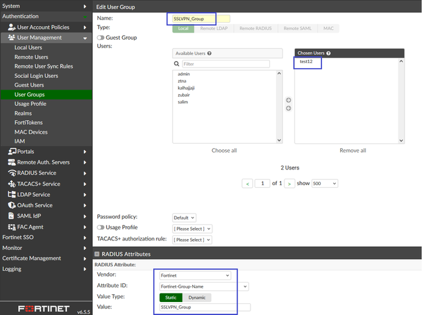This screenshot has width=422, height=315.
Task: Select user zubair in Available Users
Action: pyautogui.click(x=184, y=95)
